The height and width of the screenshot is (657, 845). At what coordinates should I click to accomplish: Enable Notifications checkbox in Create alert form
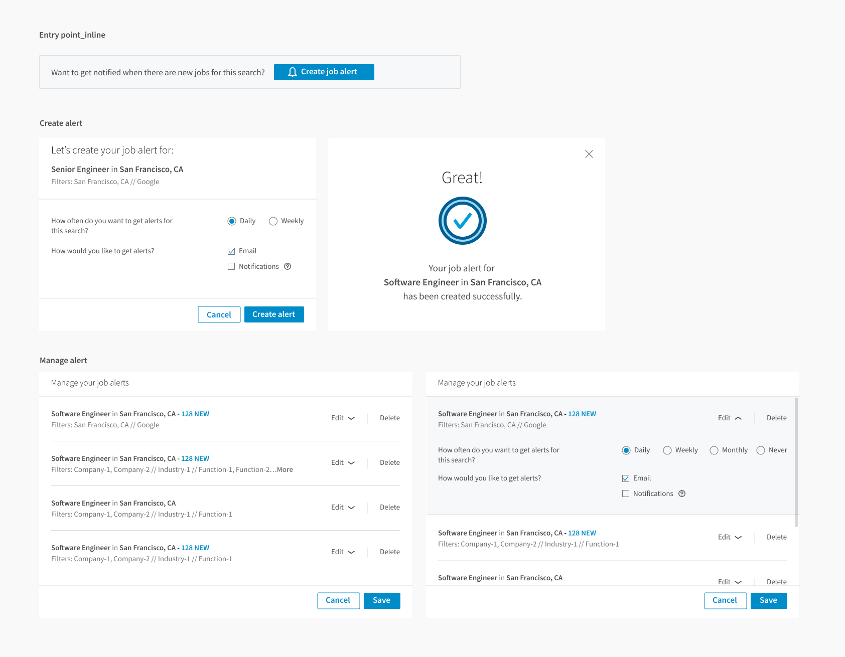pyautogui.click(x=231, y=266)
